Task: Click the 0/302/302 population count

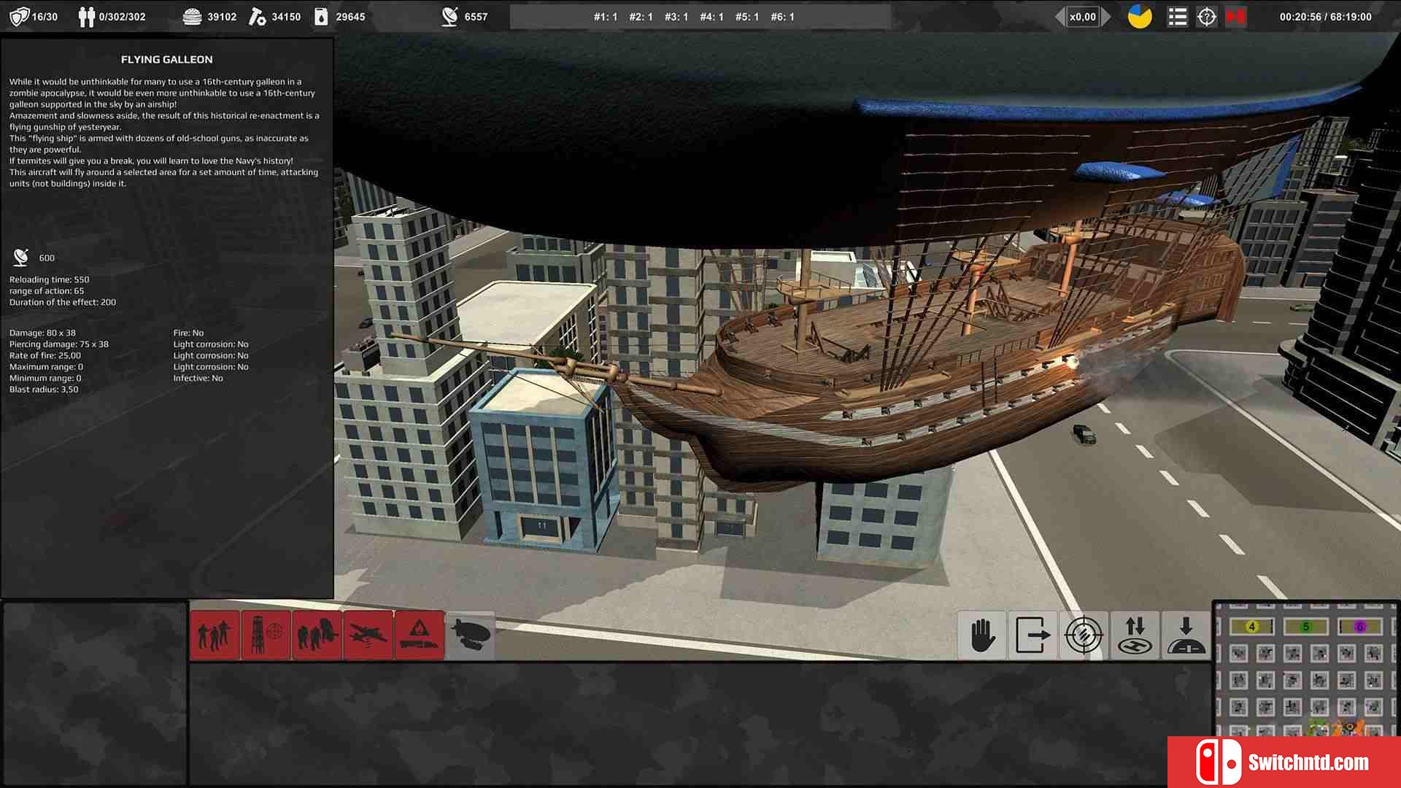Action: tap(122, 16)
